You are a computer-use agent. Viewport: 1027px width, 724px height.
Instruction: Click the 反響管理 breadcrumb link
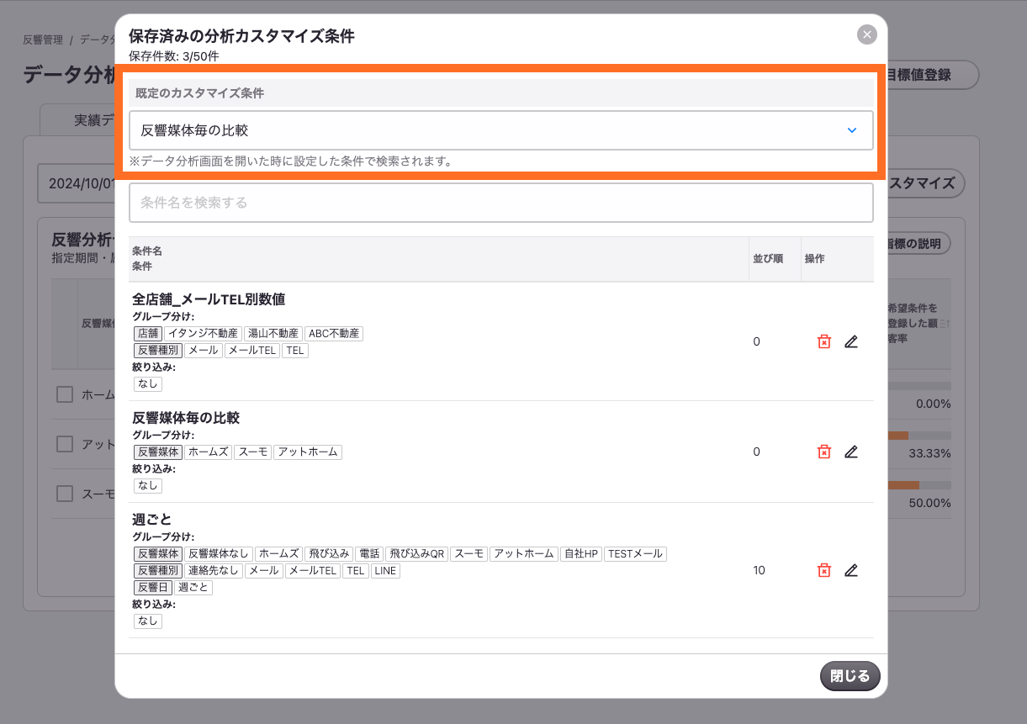point(43,40)
